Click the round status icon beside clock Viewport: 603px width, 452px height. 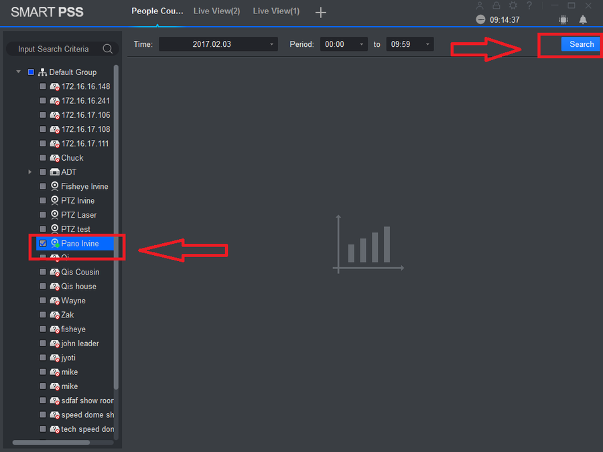[x=480, y=19]
